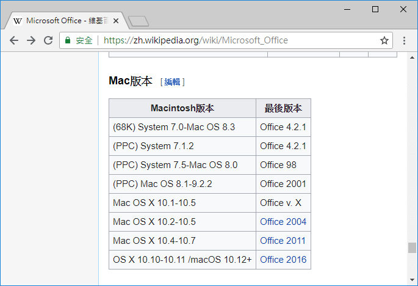This screenshot has height=286, width=418.
Task: Select the Microsoft Office Wikipedia tab
Action: pos(65,21)
